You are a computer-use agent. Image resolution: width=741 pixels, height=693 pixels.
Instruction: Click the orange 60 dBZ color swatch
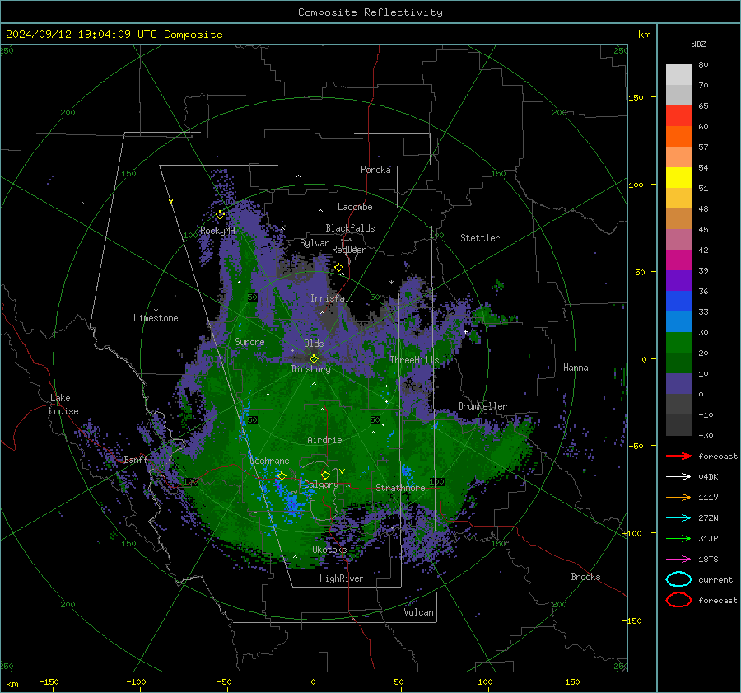[678, 137]
